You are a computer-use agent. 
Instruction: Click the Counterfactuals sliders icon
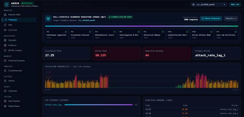pyautogui.click(x=5, y=71)
